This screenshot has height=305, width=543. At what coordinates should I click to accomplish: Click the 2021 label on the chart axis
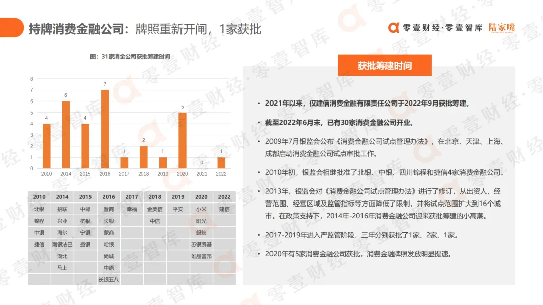click(x=202, y=174)
